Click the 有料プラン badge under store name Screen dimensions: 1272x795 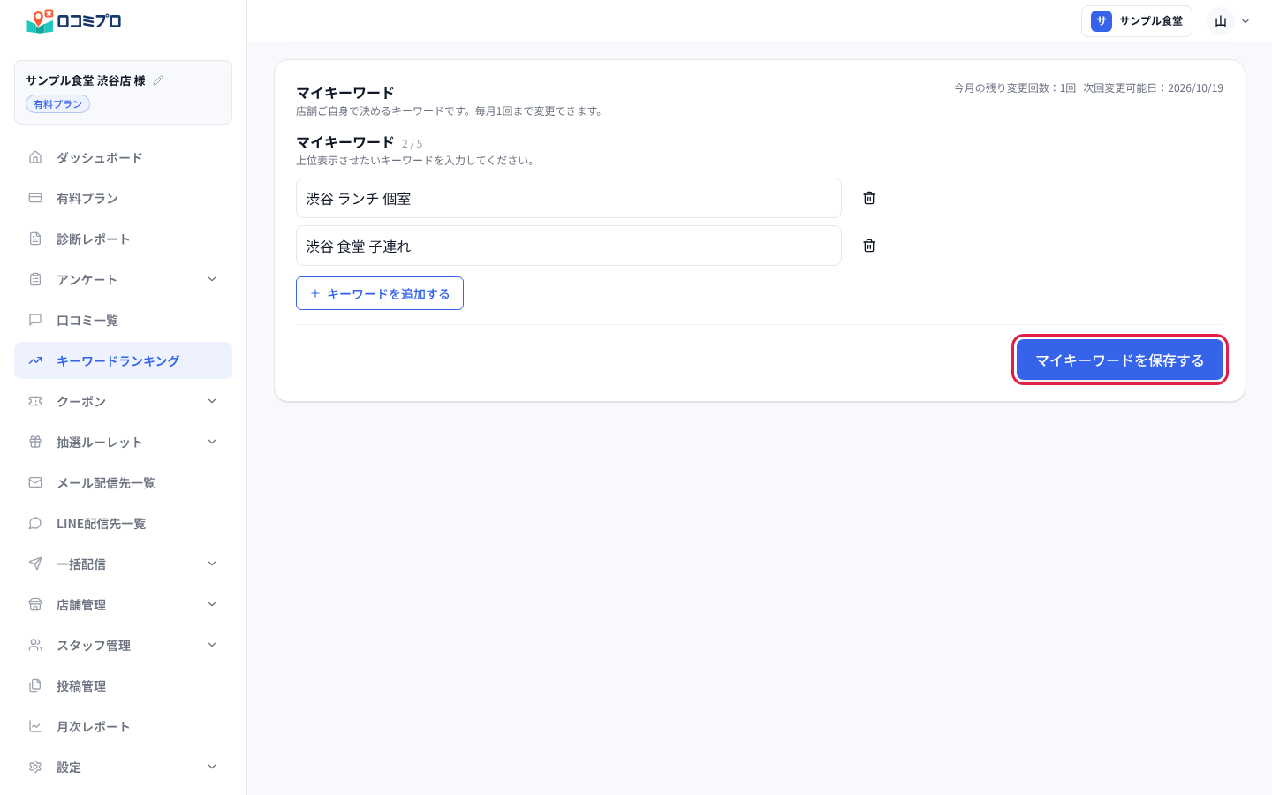point(57,104)
